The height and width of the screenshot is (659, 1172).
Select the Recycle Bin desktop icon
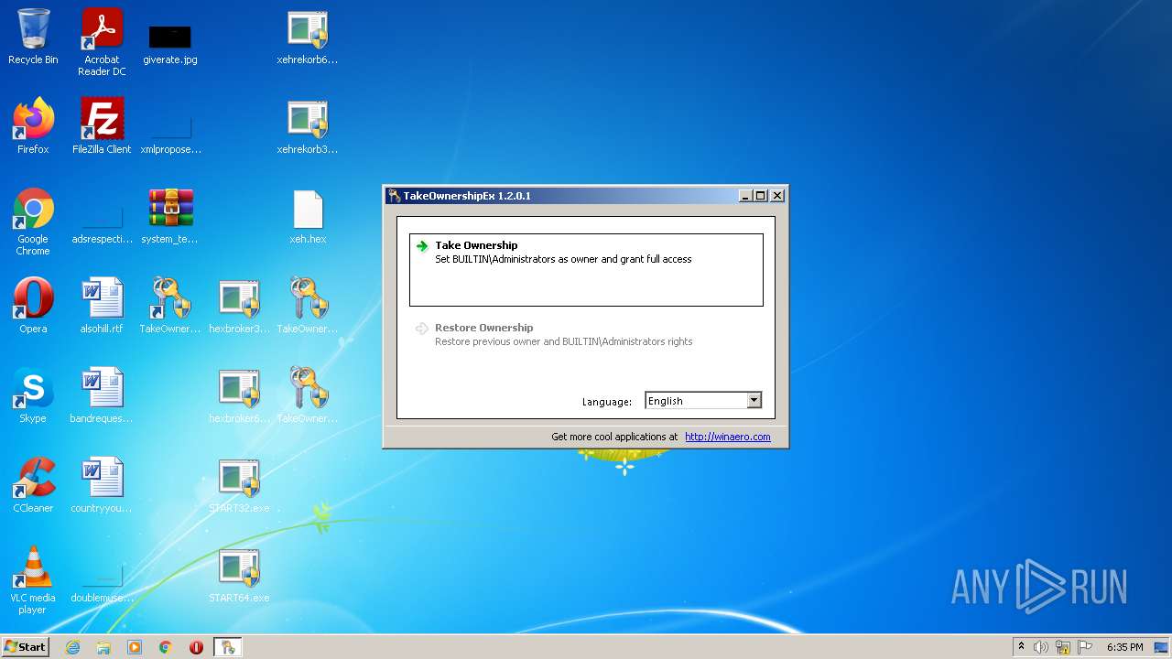(33, 37)
